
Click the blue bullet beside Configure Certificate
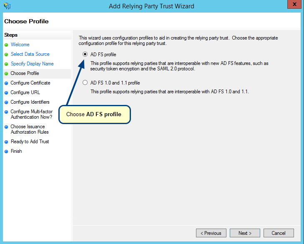click(6, 83)
